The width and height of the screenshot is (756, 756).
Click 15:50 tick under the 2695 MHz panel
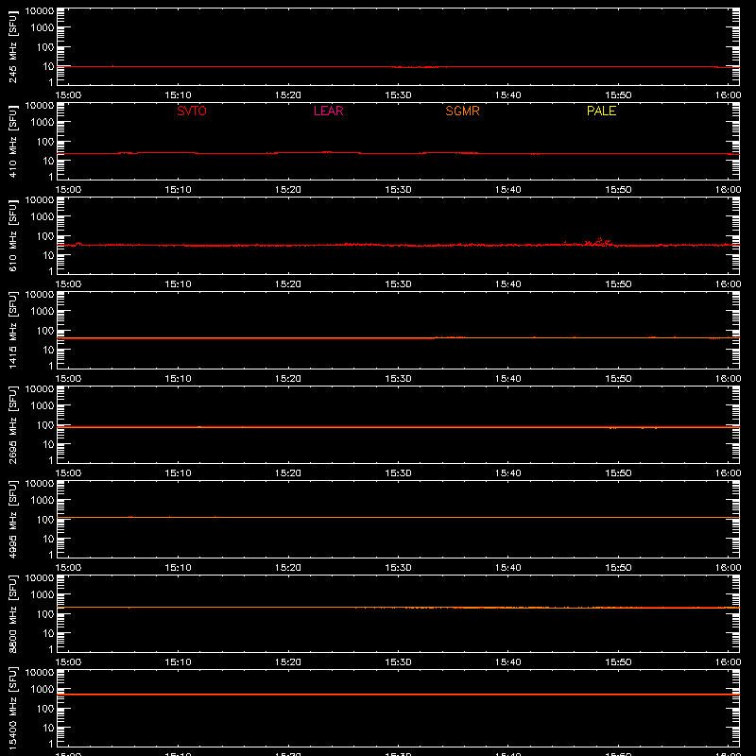pyautogui.click(x=618, y=473)
